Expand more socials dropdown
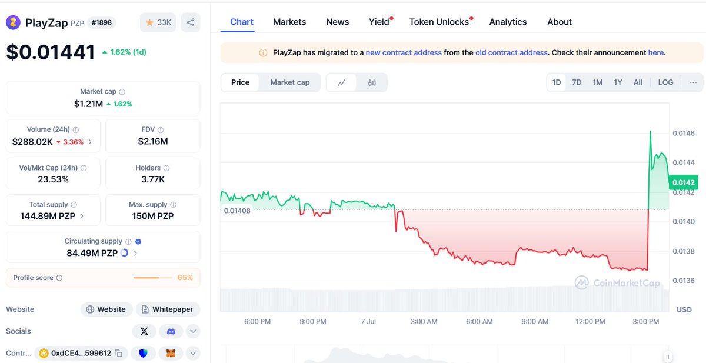The image size is (706, 363). [x=193, y=331]
